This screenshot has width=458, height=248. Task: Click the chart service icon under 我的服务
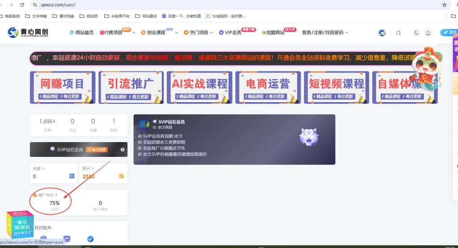click(67, 239)
